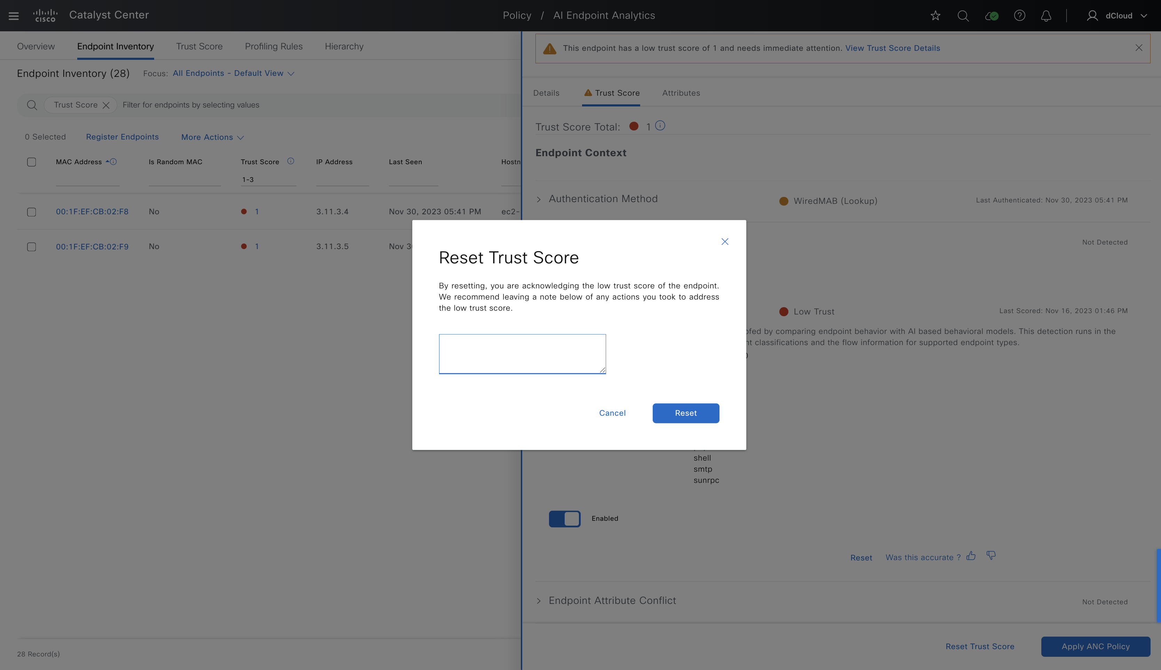Click Reset button in dialog

(x=686, y=413)
